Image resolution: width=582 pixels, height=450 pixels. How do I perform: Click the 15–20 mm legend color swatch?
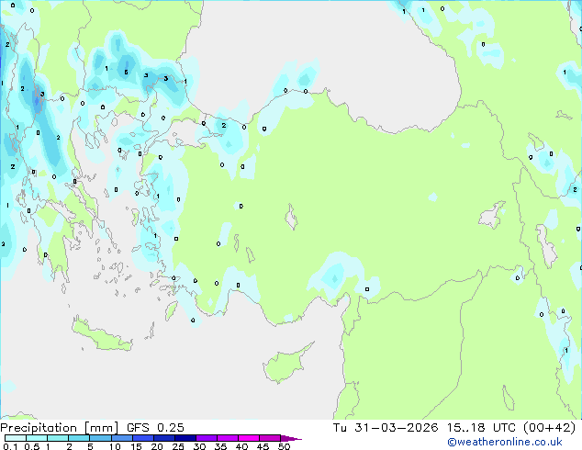click(x=142, y=438)
